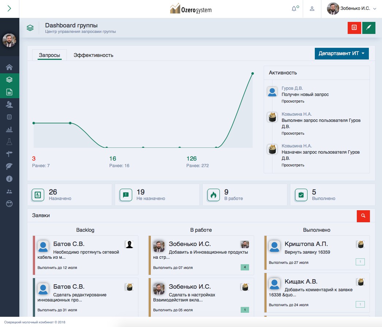Click the highest data point on the chart
This screenshot has width=382, height=327.
point(253,73)
